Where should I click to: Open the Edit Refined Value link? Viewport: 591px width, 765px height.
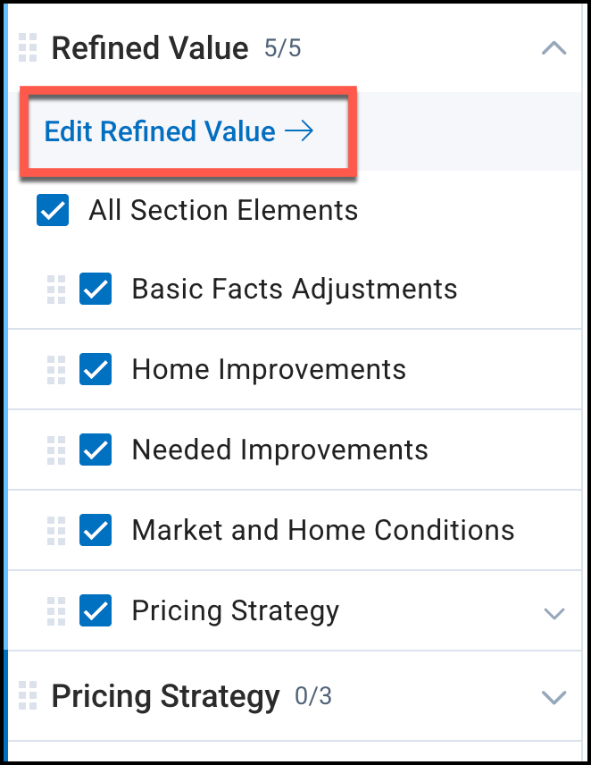pos(160,132)
